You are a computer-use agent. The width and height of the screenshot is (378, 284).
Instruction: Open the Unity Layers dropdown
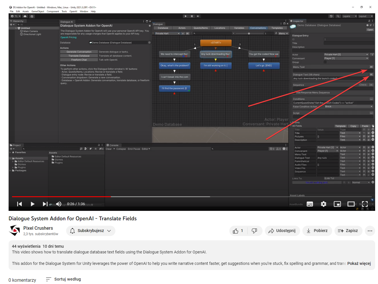(349, 16)
